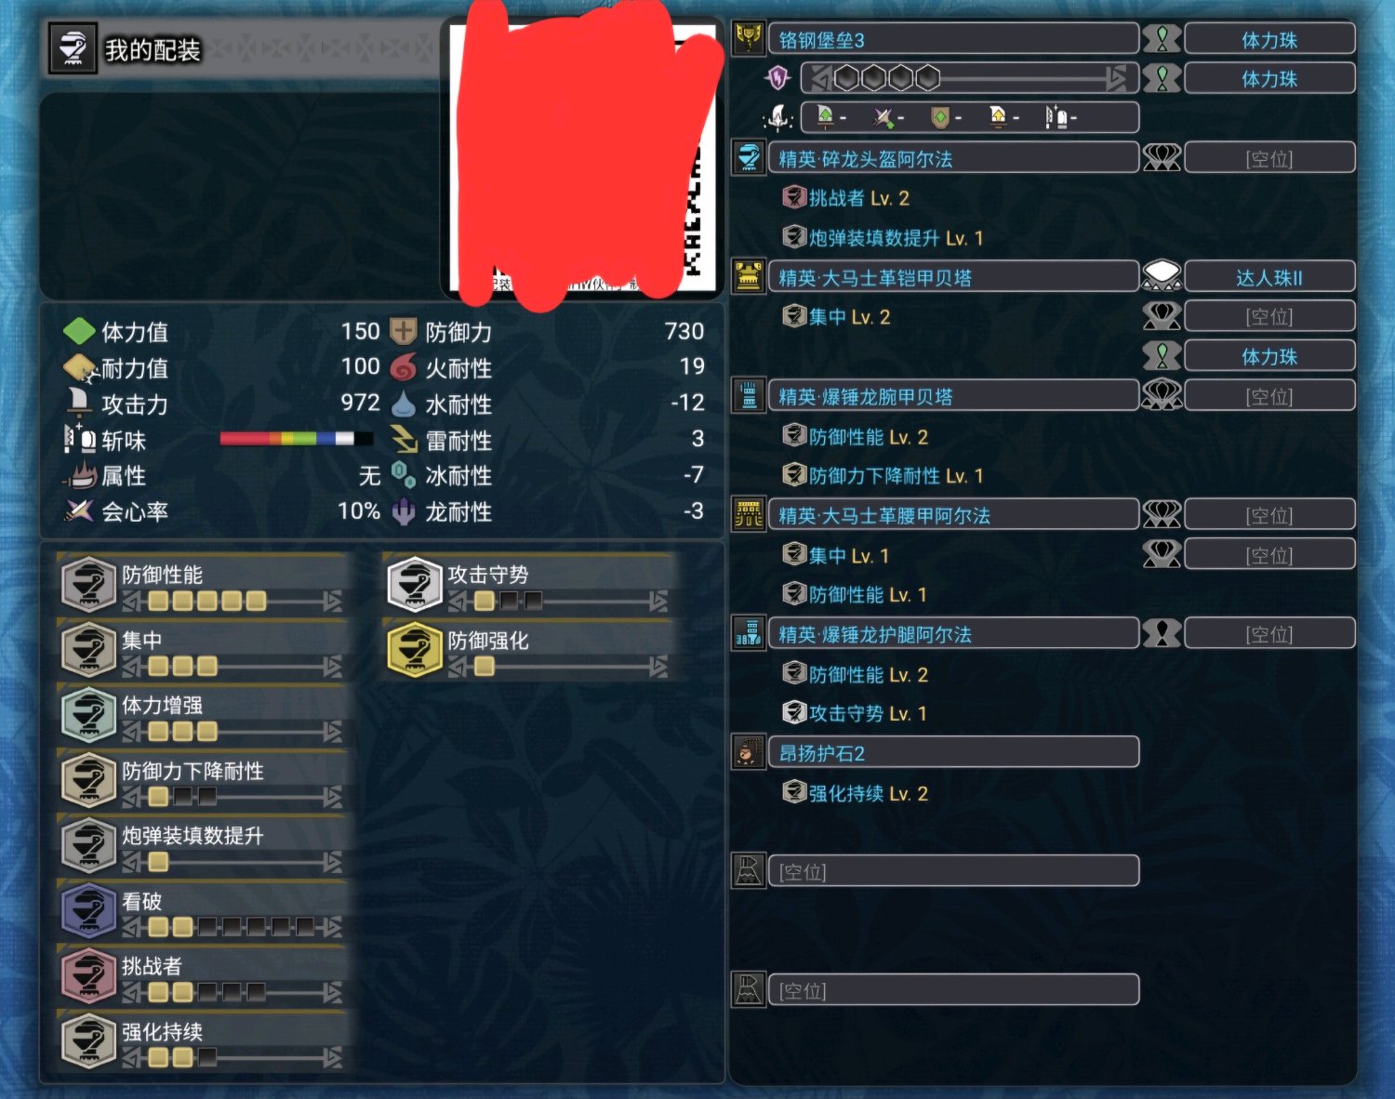Image resolution: width=1395 pixels, height=1099 pixels.
Task: Click the 精英·大马士革腰甲阿尔法 waist icon
Action: pyautogui.click(x=749, y=515)
